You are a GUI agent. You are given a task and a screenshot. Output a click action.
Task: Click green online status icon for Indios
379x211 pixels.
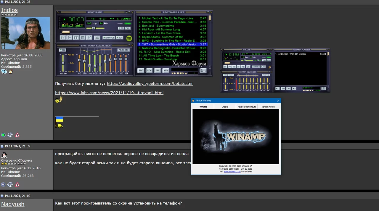pos(3,135)
